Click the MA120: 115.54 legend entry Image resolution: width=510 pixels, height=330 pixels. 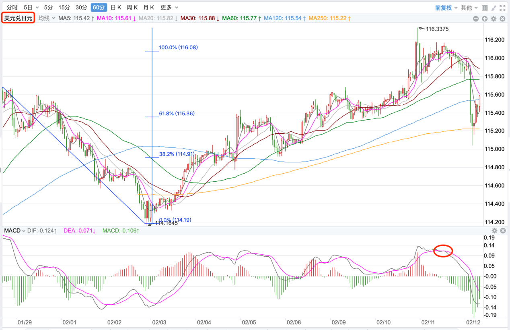coord(285,18)
